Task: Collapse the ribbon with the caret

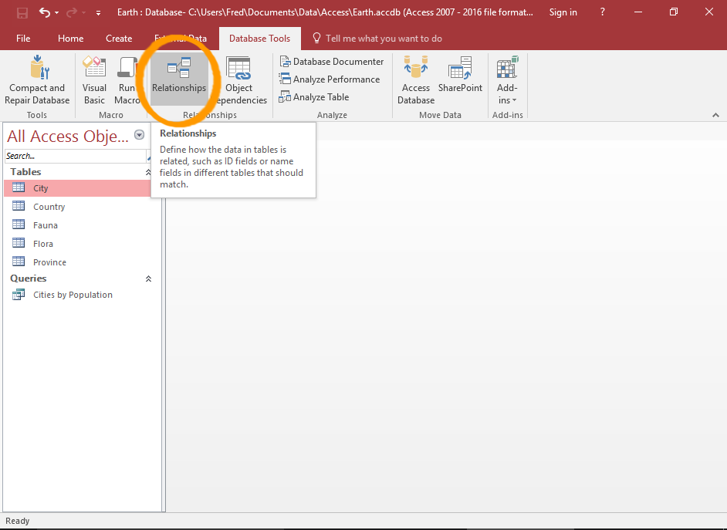Action: (715, 115)
